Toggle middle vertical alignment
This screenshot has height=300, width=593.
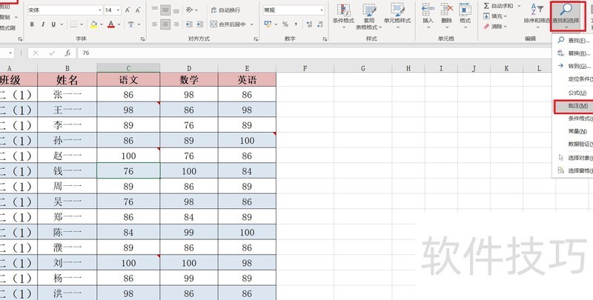click(165, 10)
